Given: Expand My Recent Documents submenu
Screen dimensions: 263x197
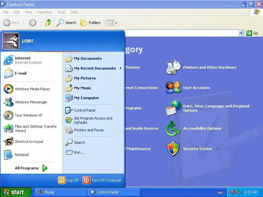Looking at the screenshot, I should pyautogui.click(x=93, y=68).
